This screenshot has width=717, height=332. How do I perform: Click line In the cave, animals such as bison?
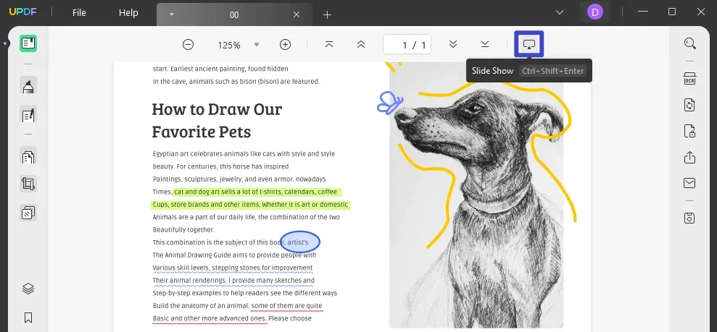(236, 82)
